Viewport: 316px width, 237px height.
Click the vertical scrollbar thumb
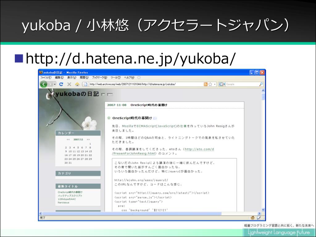click(x=263, y=97)
